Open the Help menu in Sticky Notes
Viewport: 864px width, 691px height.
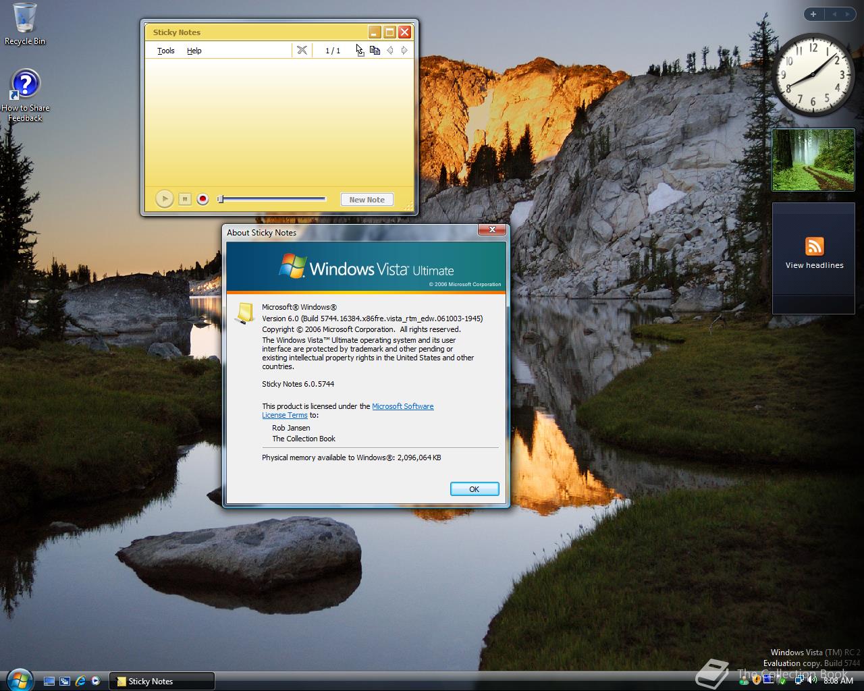pyautogui.click(x=194, y=51)
